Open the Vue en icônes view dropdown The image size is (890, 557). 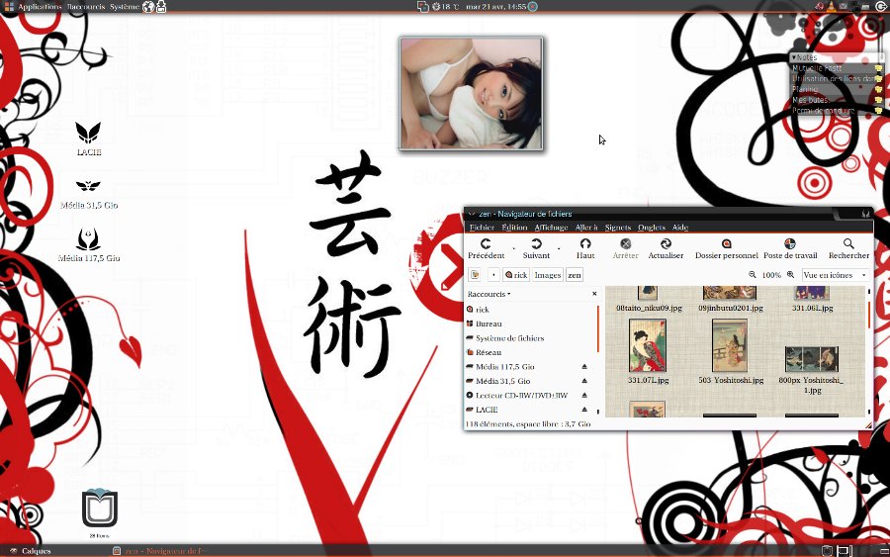pos(836,275)
